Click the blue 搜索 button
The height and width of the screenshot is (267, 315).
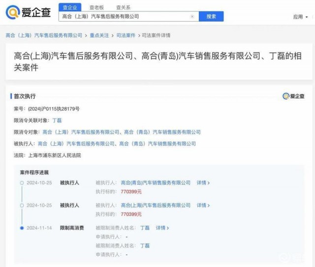click(211, 16)
